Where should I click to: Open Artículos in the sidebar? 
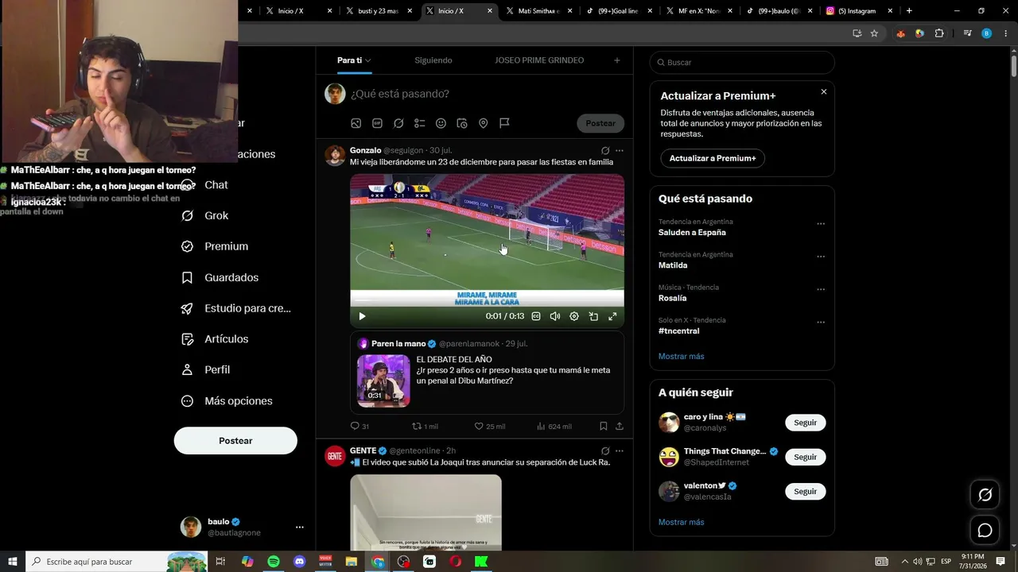[x=215, y=339]
